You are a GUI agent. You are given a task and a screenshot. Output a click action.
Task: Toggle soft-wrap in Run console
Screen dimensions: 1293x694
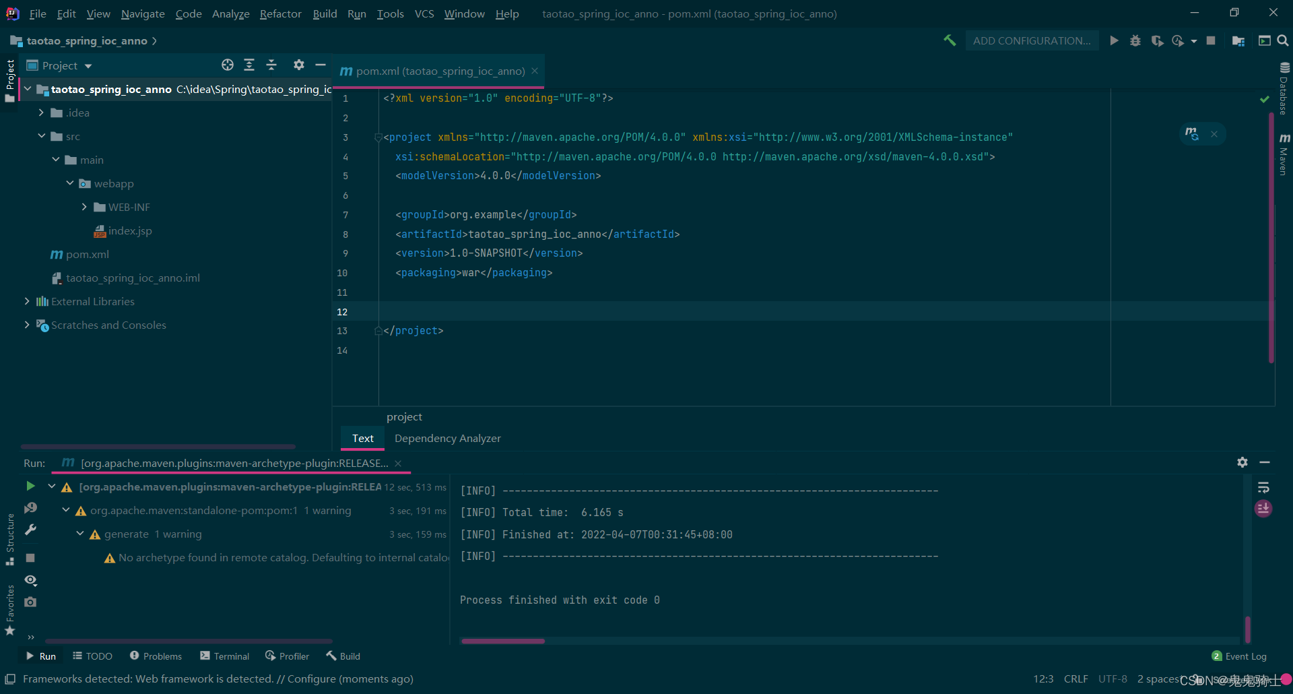tap(1263, 487)
